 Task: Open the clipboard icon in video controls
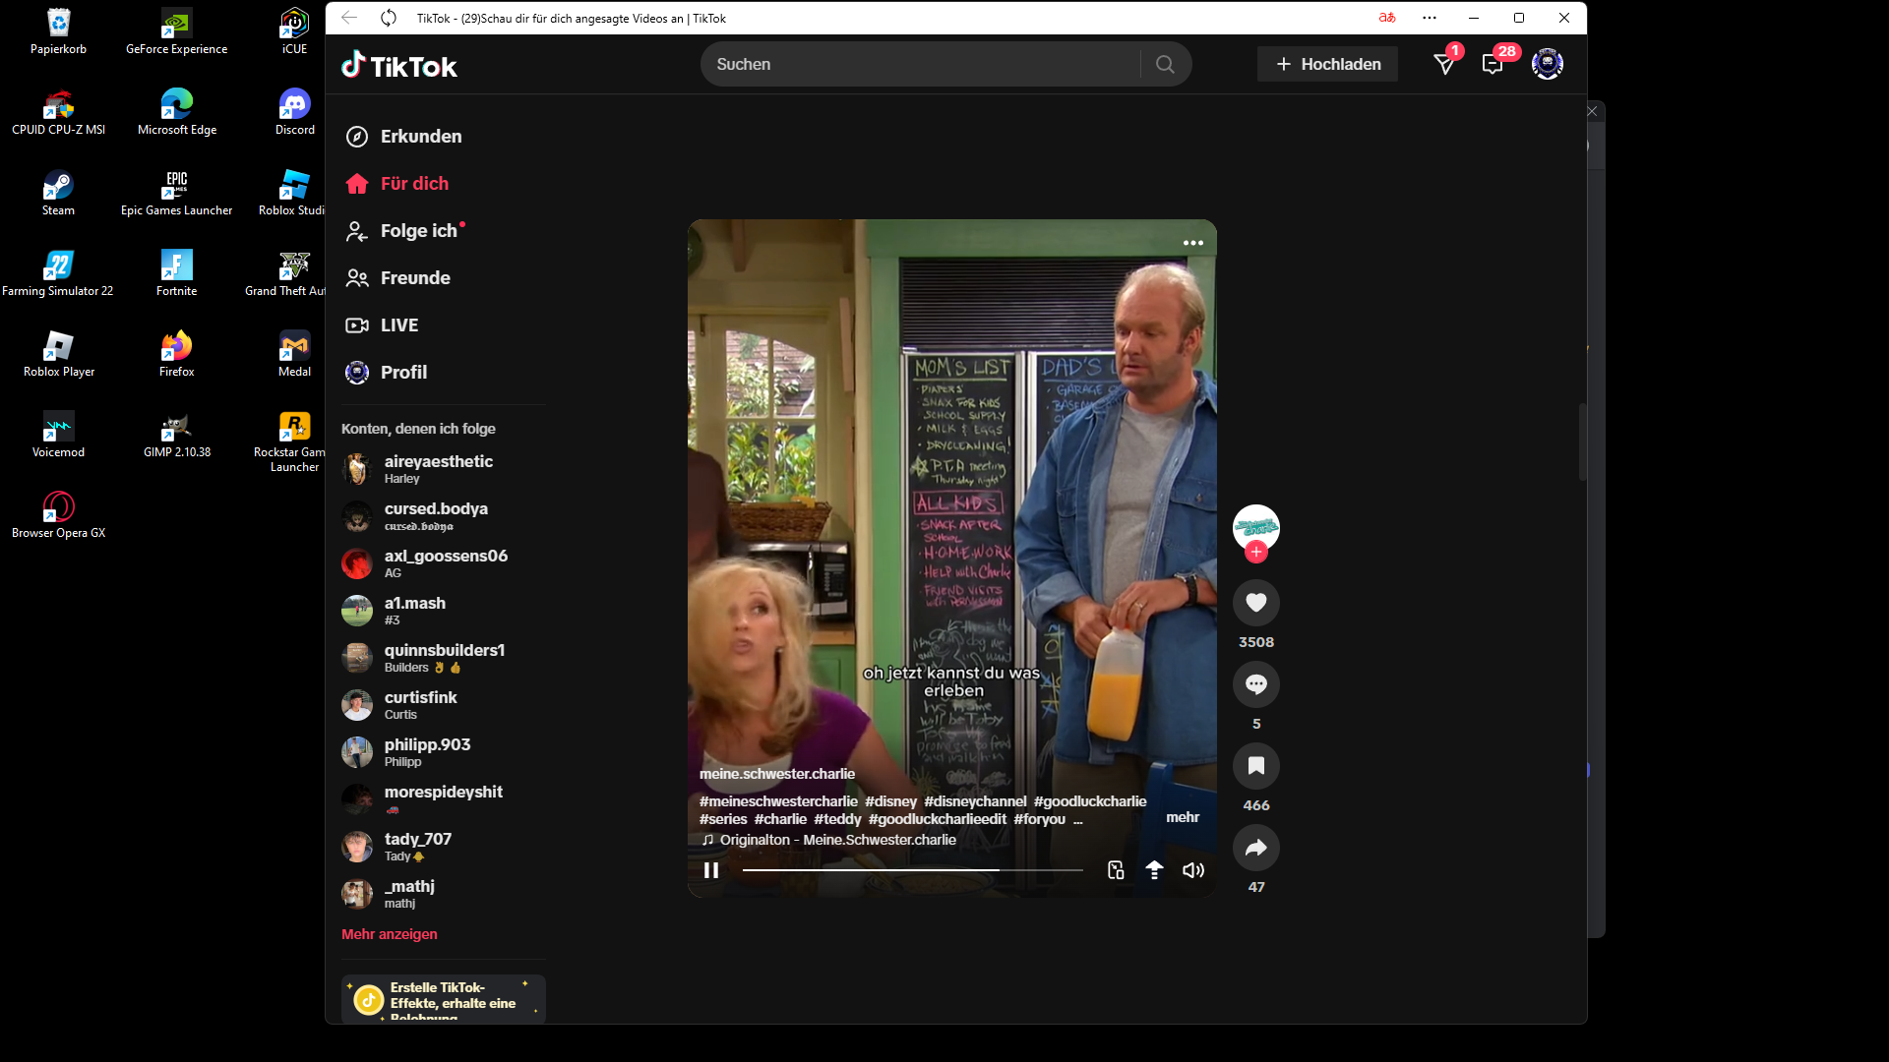1116,870
